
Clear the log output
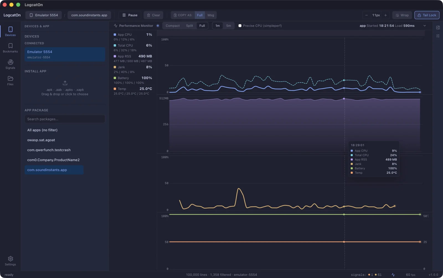point(153,15)
